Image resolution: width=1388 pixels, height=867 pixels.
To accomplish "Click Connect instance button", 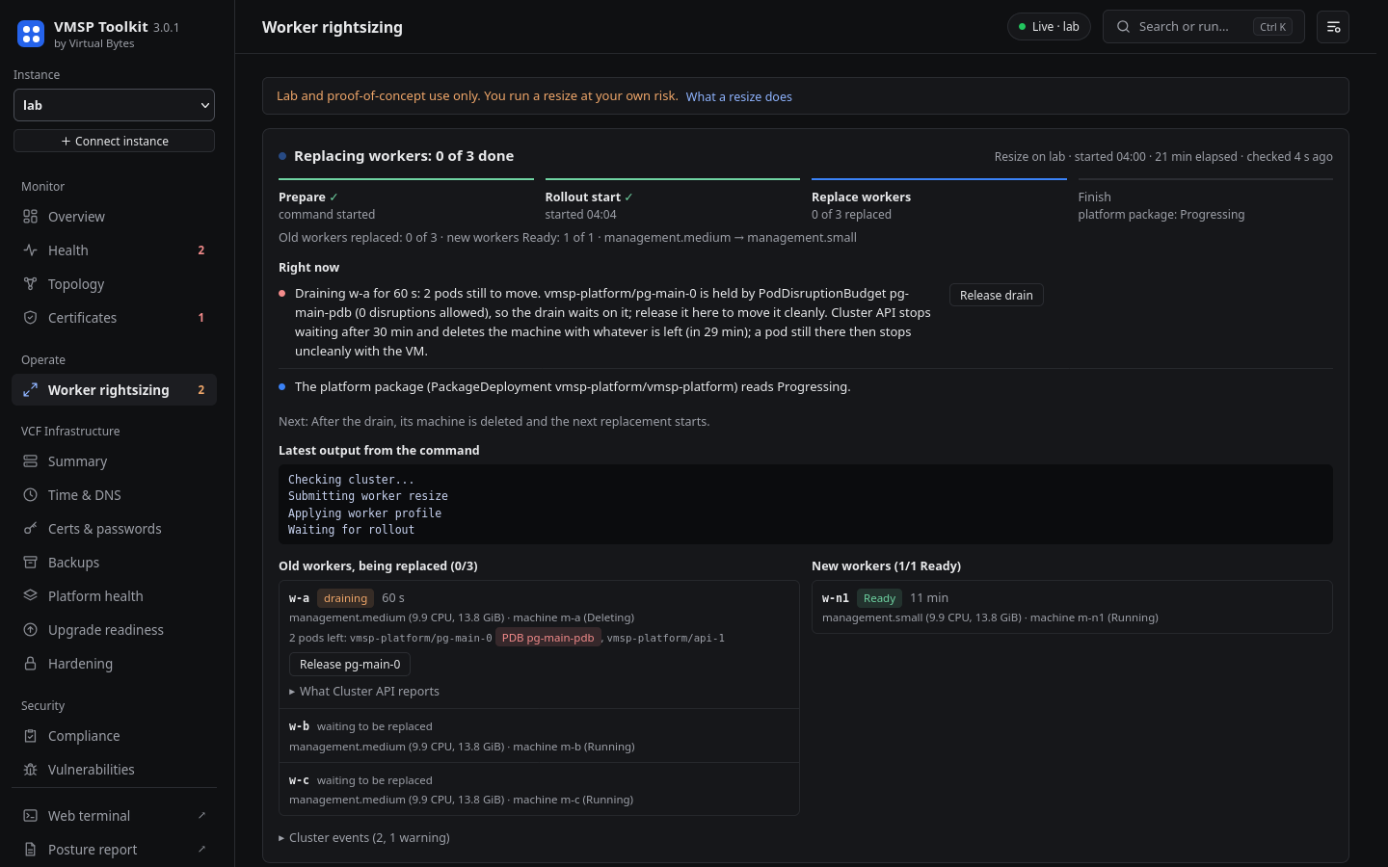I will pyautogui.click(x=114, y=141).
